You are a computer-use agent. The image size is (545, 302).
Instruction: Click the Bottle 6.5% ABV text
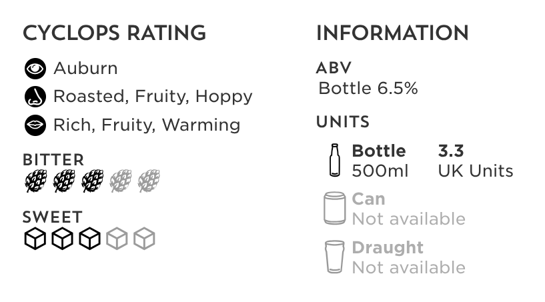pos(368,88)
